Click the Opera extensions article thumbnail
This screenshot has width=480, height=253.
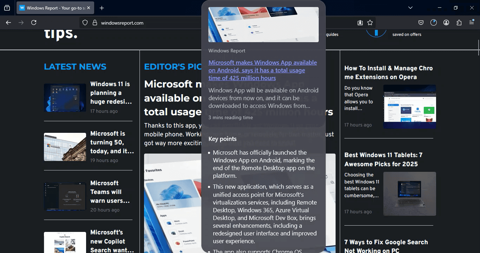(x=410, y=106)
